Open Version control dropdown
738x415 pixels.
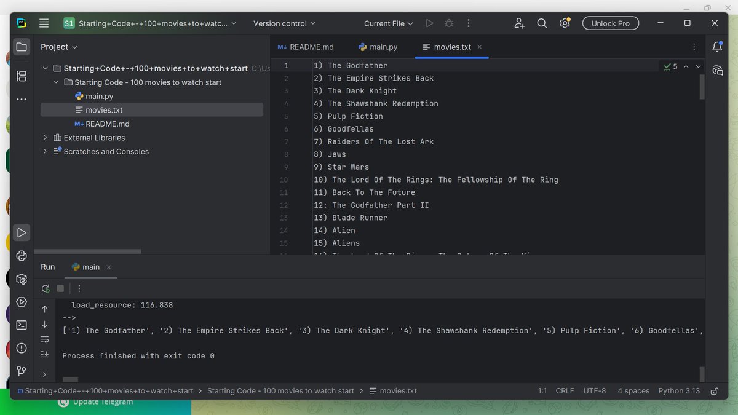point(284,23)
